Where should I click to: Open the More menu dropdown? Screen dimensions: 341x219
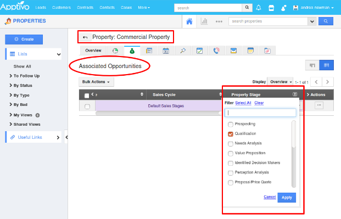click(x=144, y=7)
